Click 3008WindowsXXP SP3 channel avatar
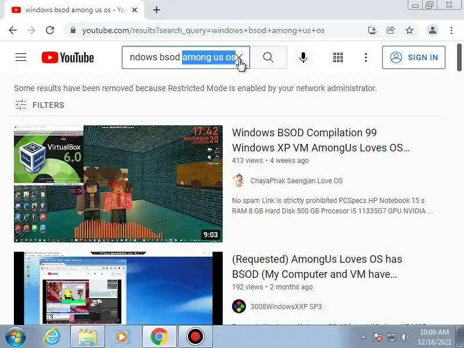 [239, 306]
